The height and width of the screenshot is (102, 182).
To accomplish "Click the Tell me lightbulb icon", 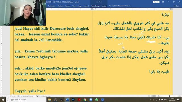I will [110, 6].
